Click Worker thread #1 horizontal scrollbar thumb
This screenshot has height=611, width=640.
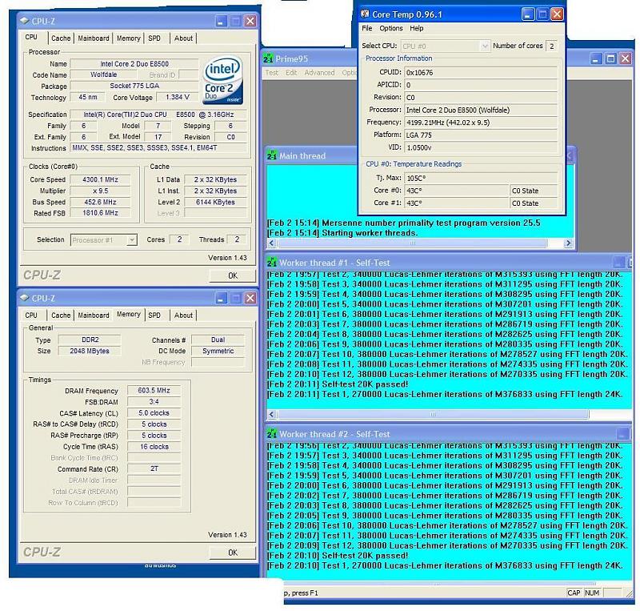[433, 414]
